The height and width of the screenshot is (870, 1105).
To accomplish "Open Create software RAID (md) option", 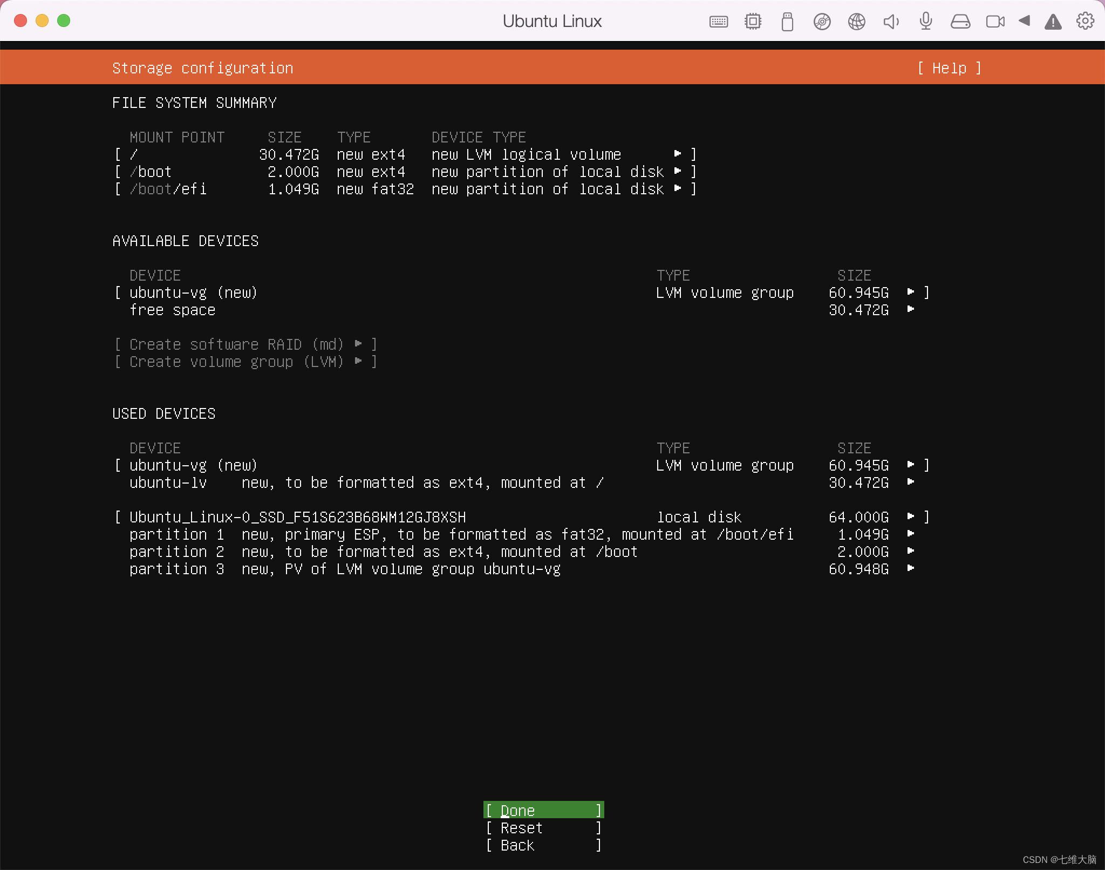I will (x=245, y=344).
